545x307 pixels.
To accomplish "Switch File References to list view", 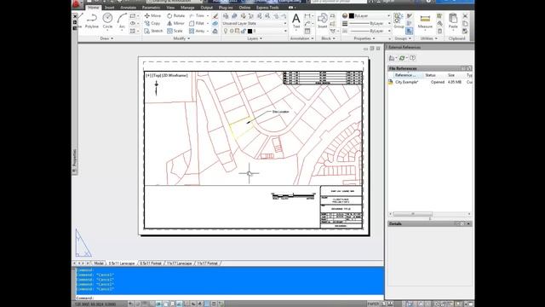I will click(463, 68).
